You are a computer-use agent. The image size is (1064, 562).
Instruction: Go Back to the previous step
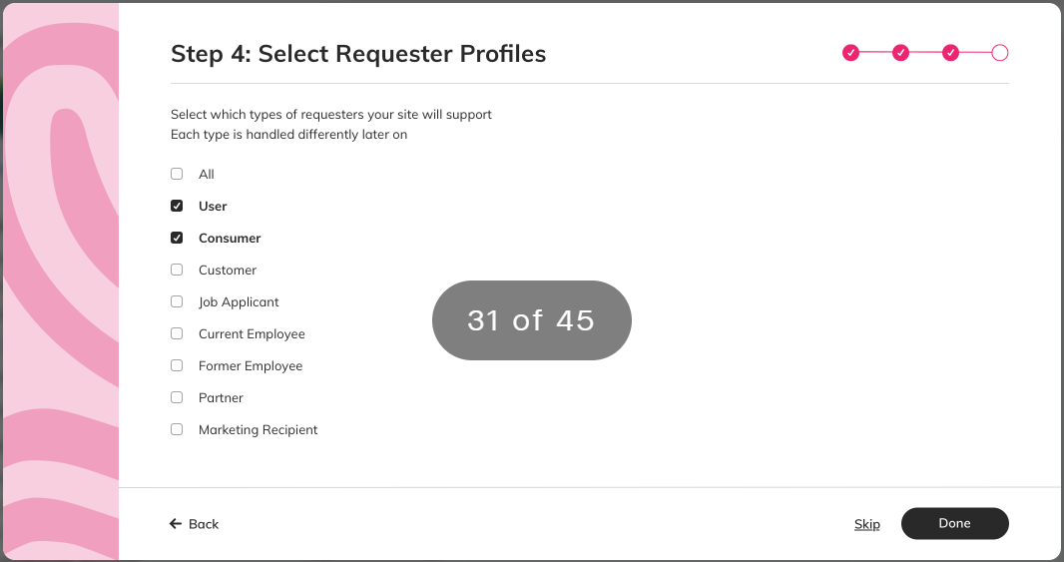pyautogui.click(x=194, y=524)
